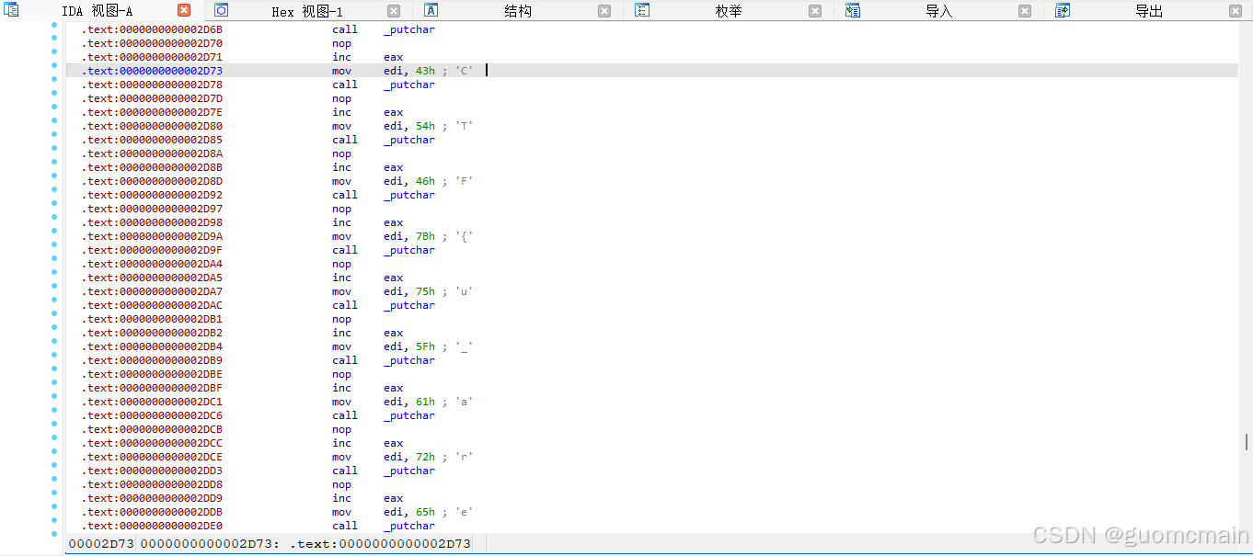Image resolution: width=1253 pixels, height=556 pixels.
Task: Click the 枚举 tab icon
Action: tap(641, 11)
